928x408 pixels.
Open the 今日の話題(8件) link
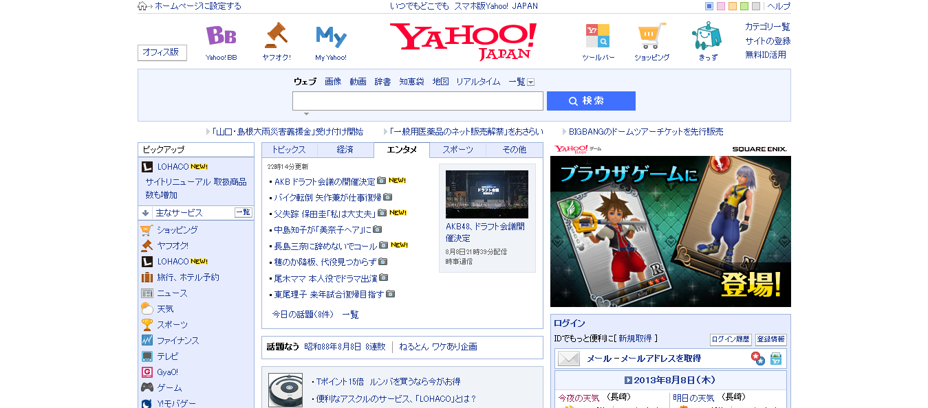click(303, 315)
